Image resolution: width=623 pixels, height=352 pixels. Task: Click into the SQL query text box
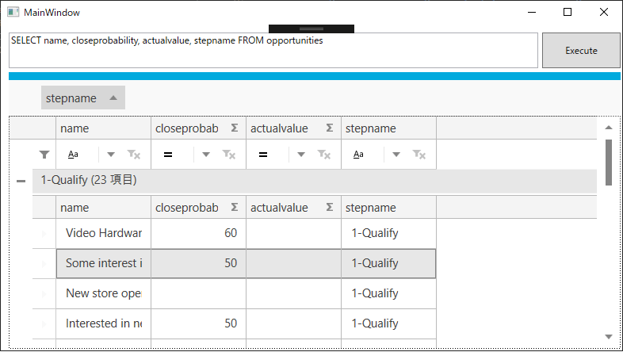(273, 51)
